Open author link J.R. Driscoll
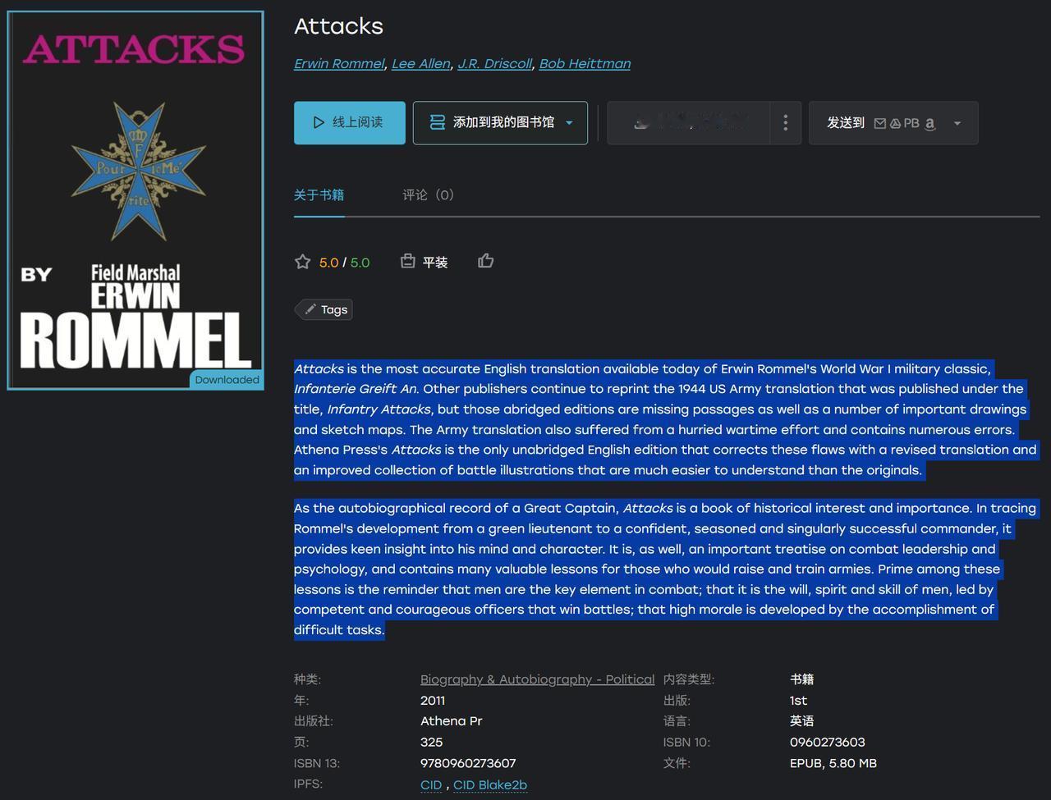 (x=495, y=63)
